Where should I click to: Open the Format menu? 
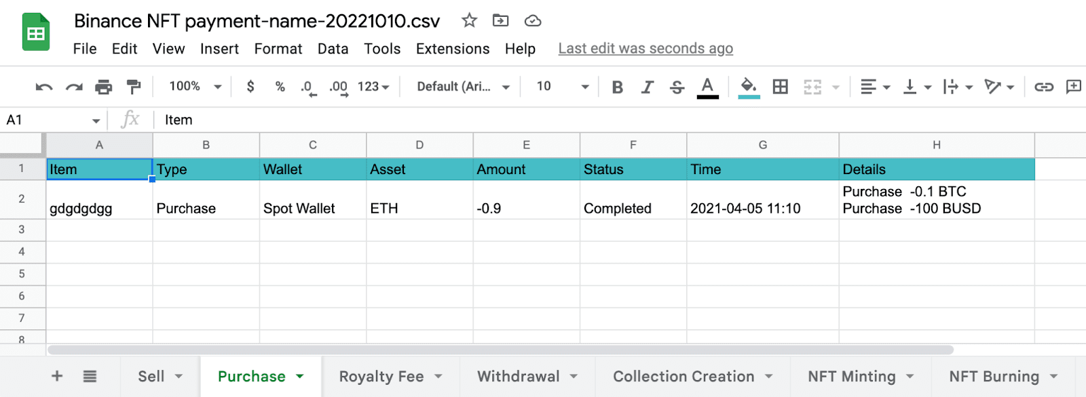point(278,49)
